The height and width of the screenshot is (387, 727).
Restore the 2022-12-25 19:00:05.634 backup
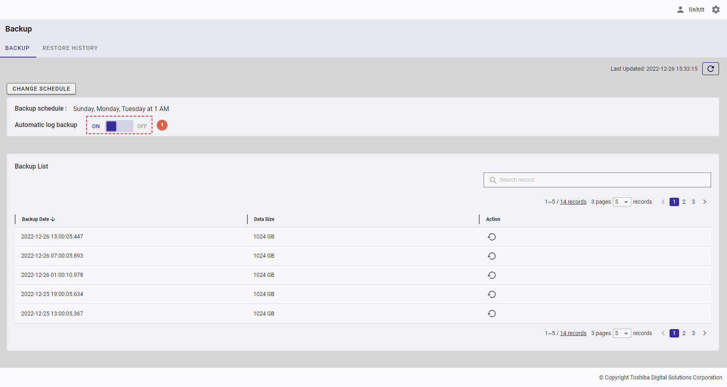click(x=492, y=294)
